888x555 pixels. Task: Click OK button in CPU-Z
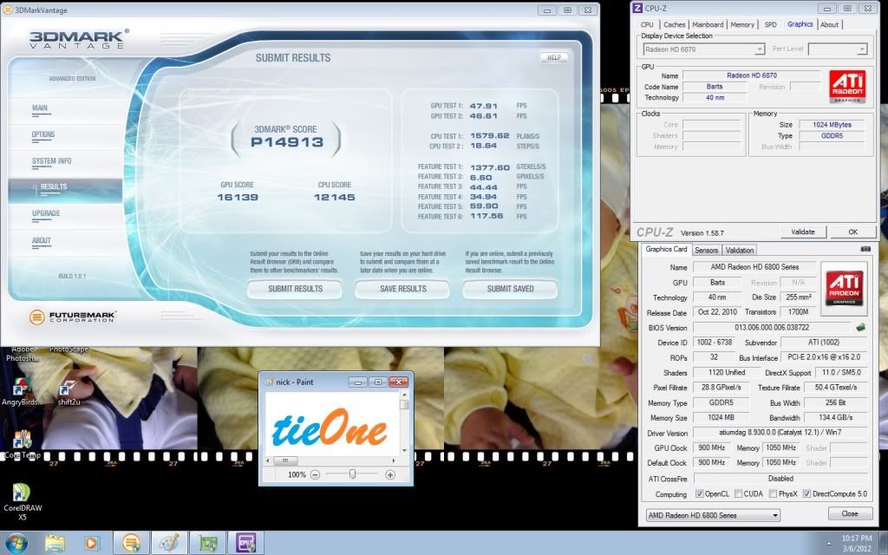pos(853,232)
